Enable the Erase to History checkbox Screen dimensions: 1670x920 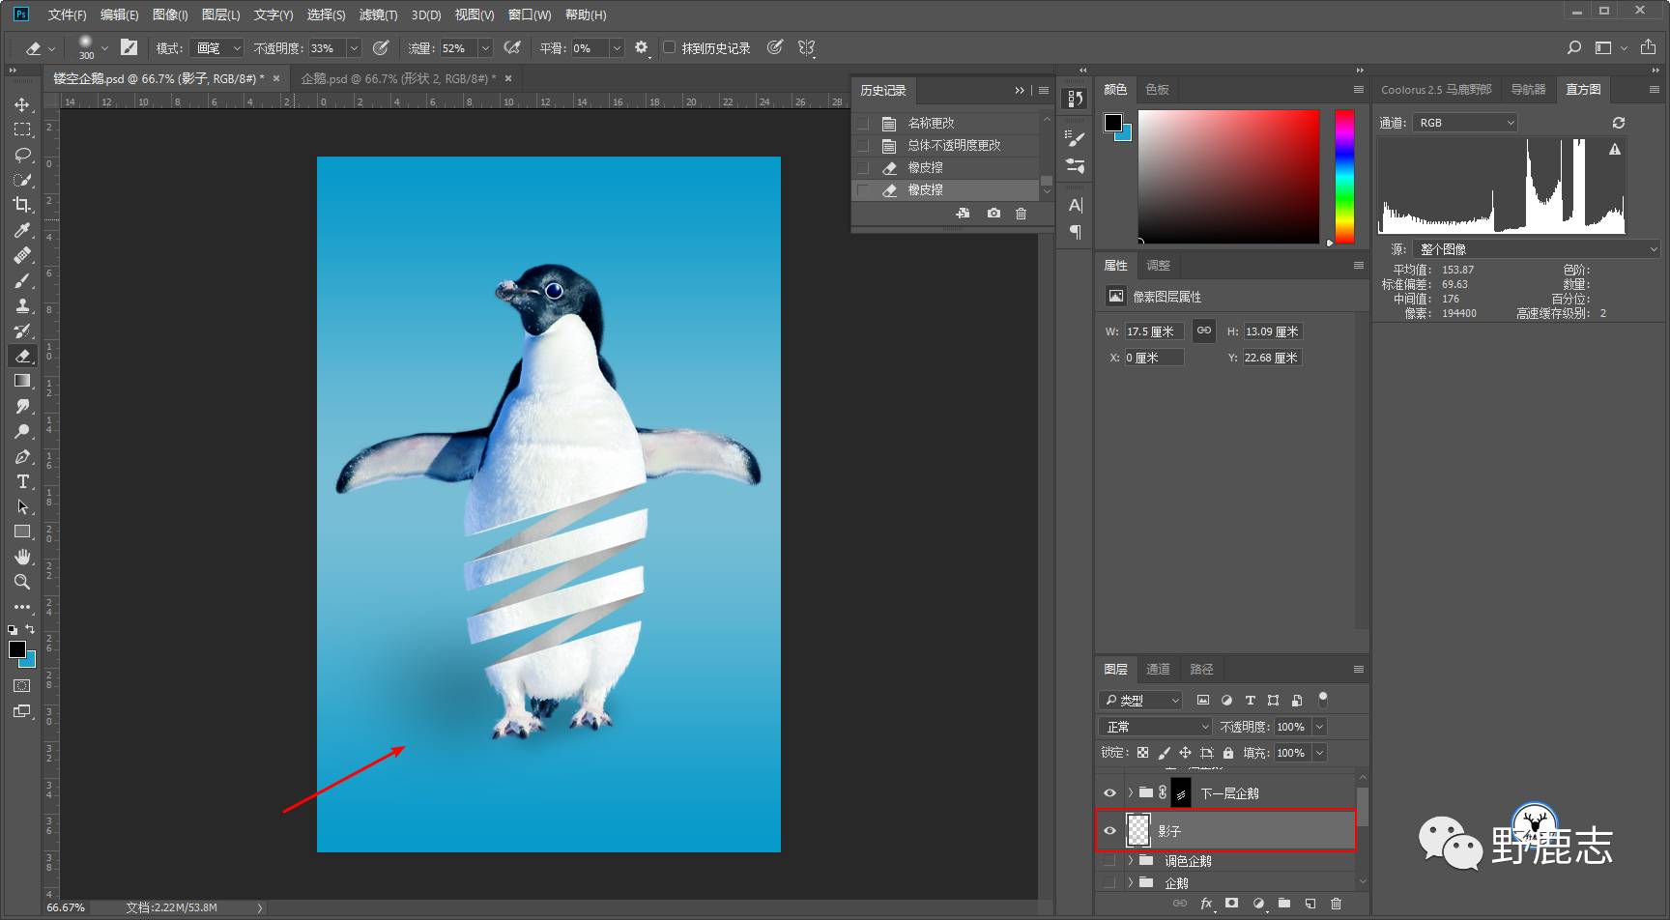(669, 47)
